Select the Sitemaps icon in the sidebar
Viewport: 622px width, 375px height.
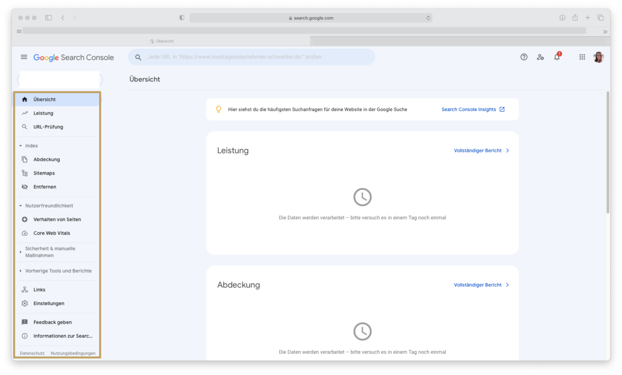[x=25, y=173]
